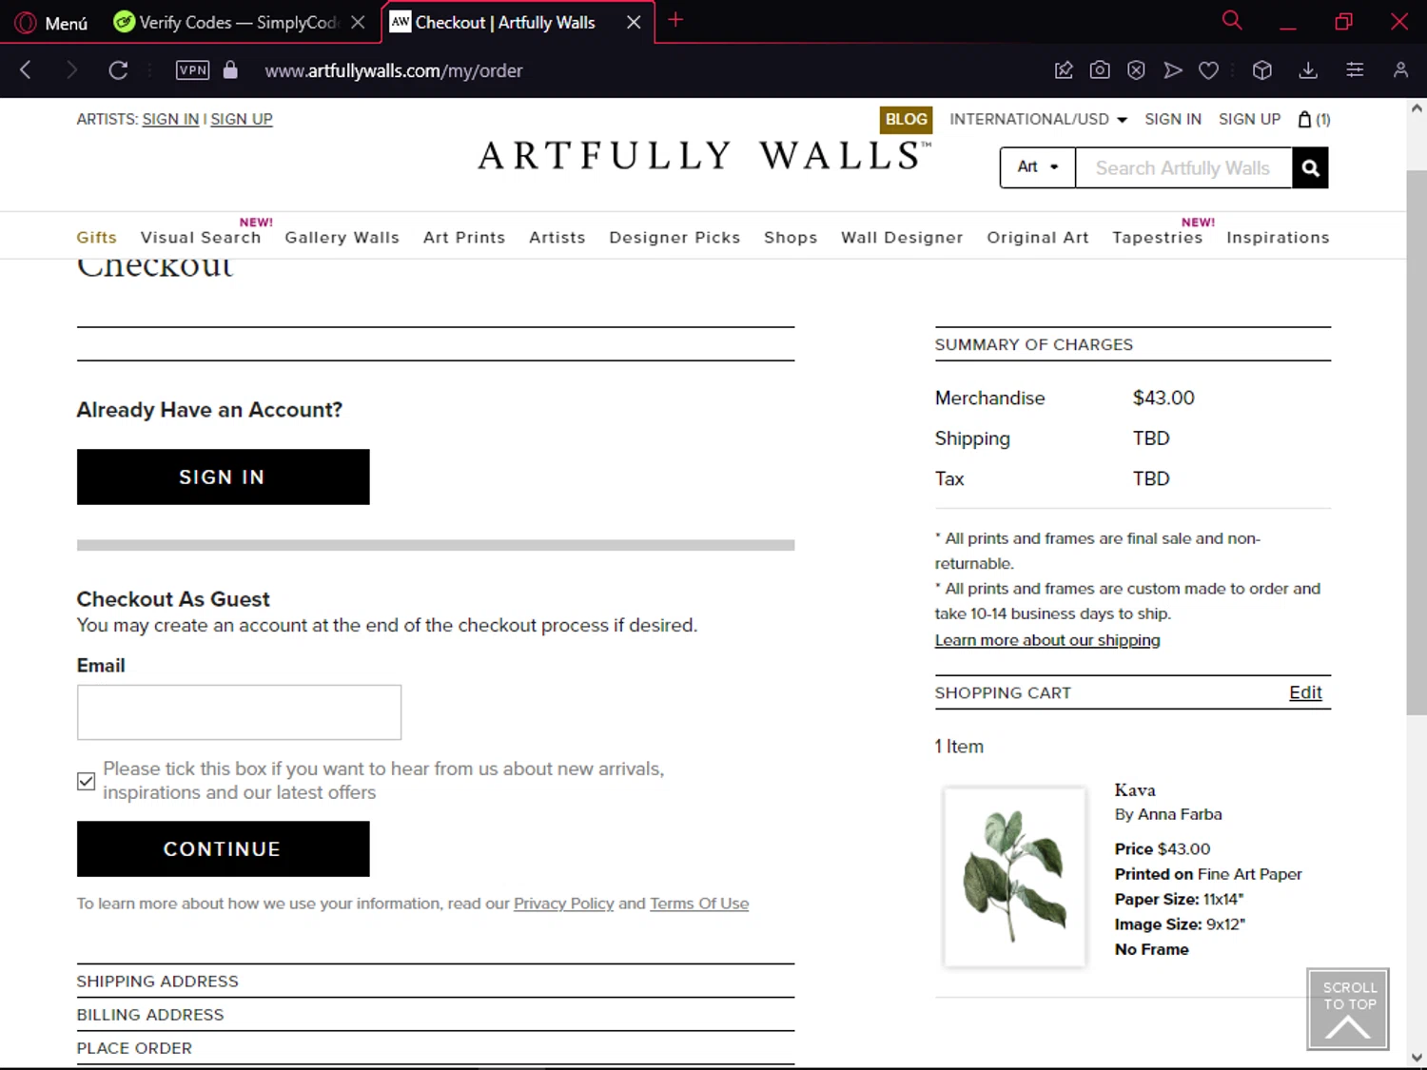Open the send/flow arrow icon
Screen dimensions: 1427x1070
pos(1173,69)
